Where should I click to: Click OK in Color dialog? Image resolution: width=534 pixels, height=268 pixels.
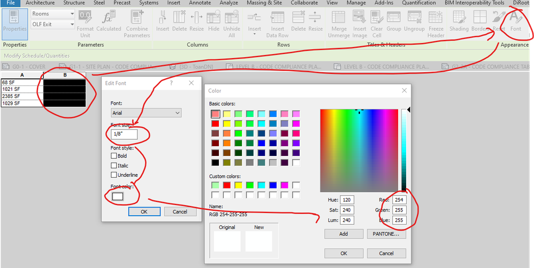[x=344, y=254]
